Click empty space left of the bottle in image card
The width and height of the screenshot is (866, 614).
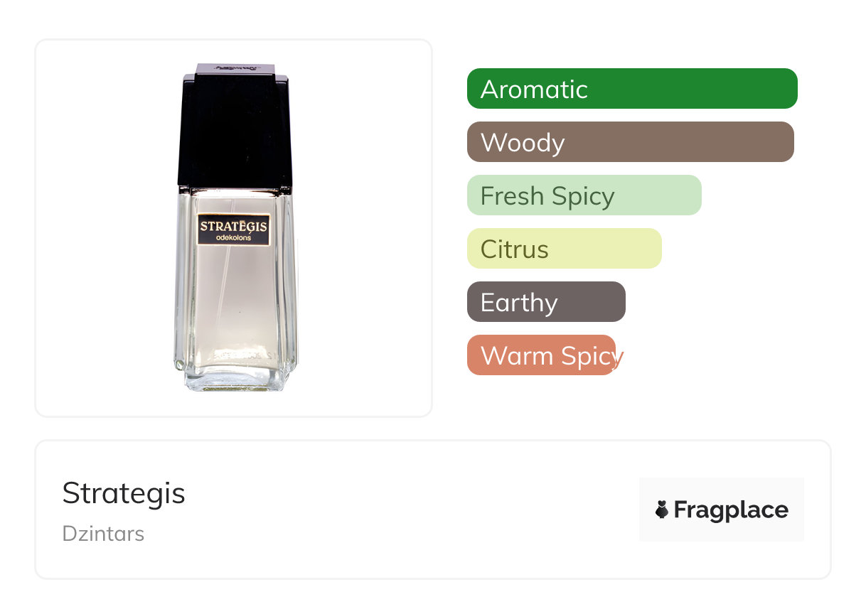click(100, 227)
